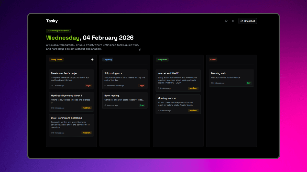This screenshot has width=307, height=172.
Task: Select the DSA : Sorting and Searching task
Action: 71,125
